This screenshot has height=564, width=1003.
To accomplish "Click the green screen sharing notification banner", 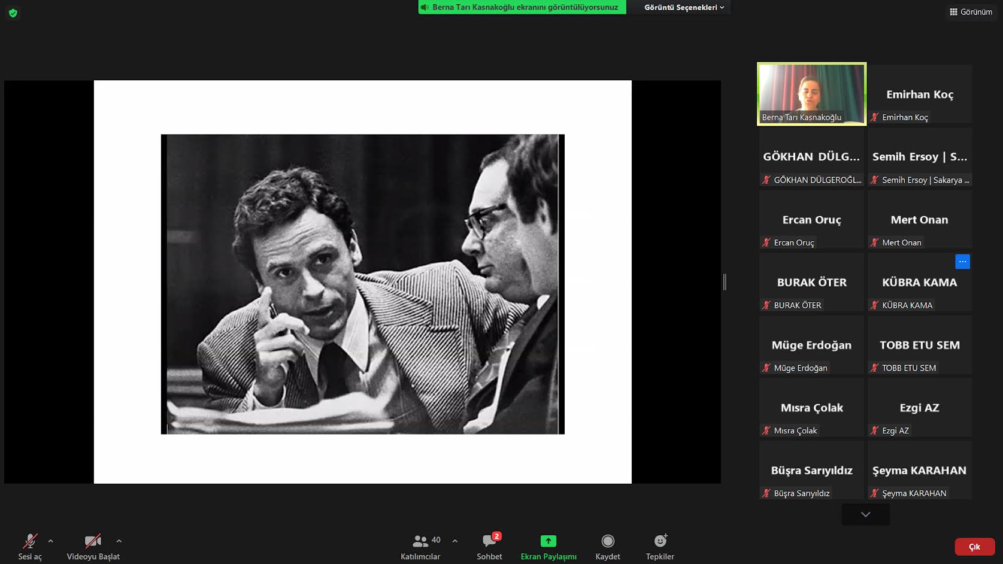I will click(x=522, y=7).
